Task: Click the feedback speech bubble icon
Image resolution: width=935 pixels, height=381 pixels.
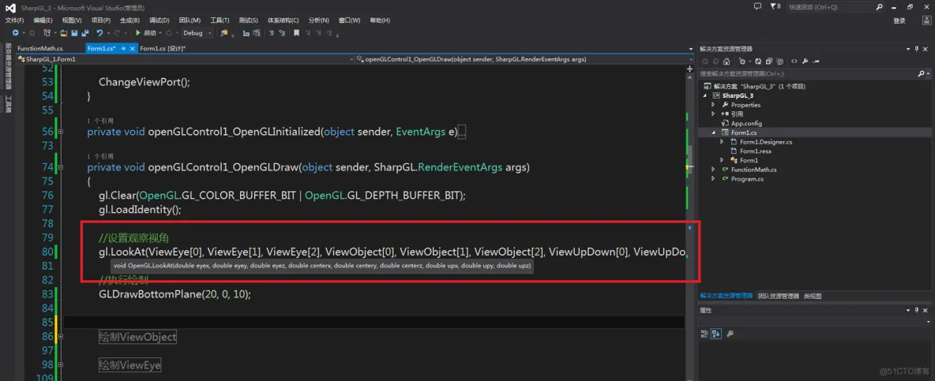Action: click(757, 6)
